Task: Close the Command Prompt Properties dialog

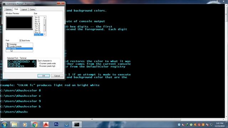Action: (x=61, y=3)
